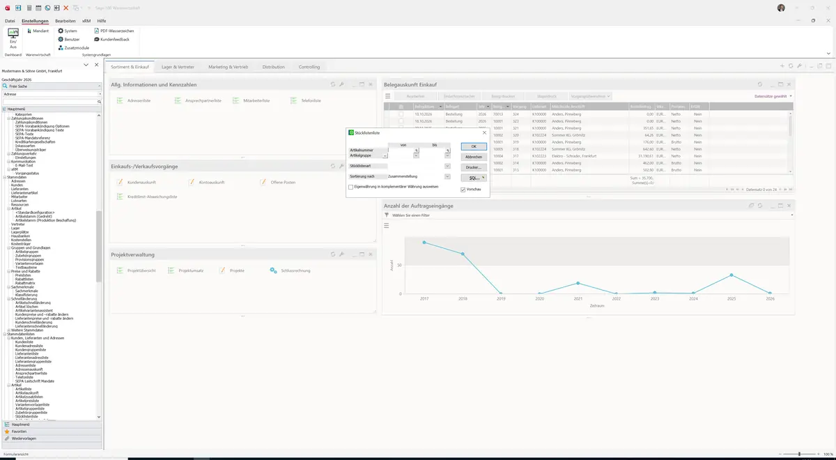Screen dimensions: 836x460
Task: Open the Datensätze gewählt dropdown
Action: click(x=773, y=96)
